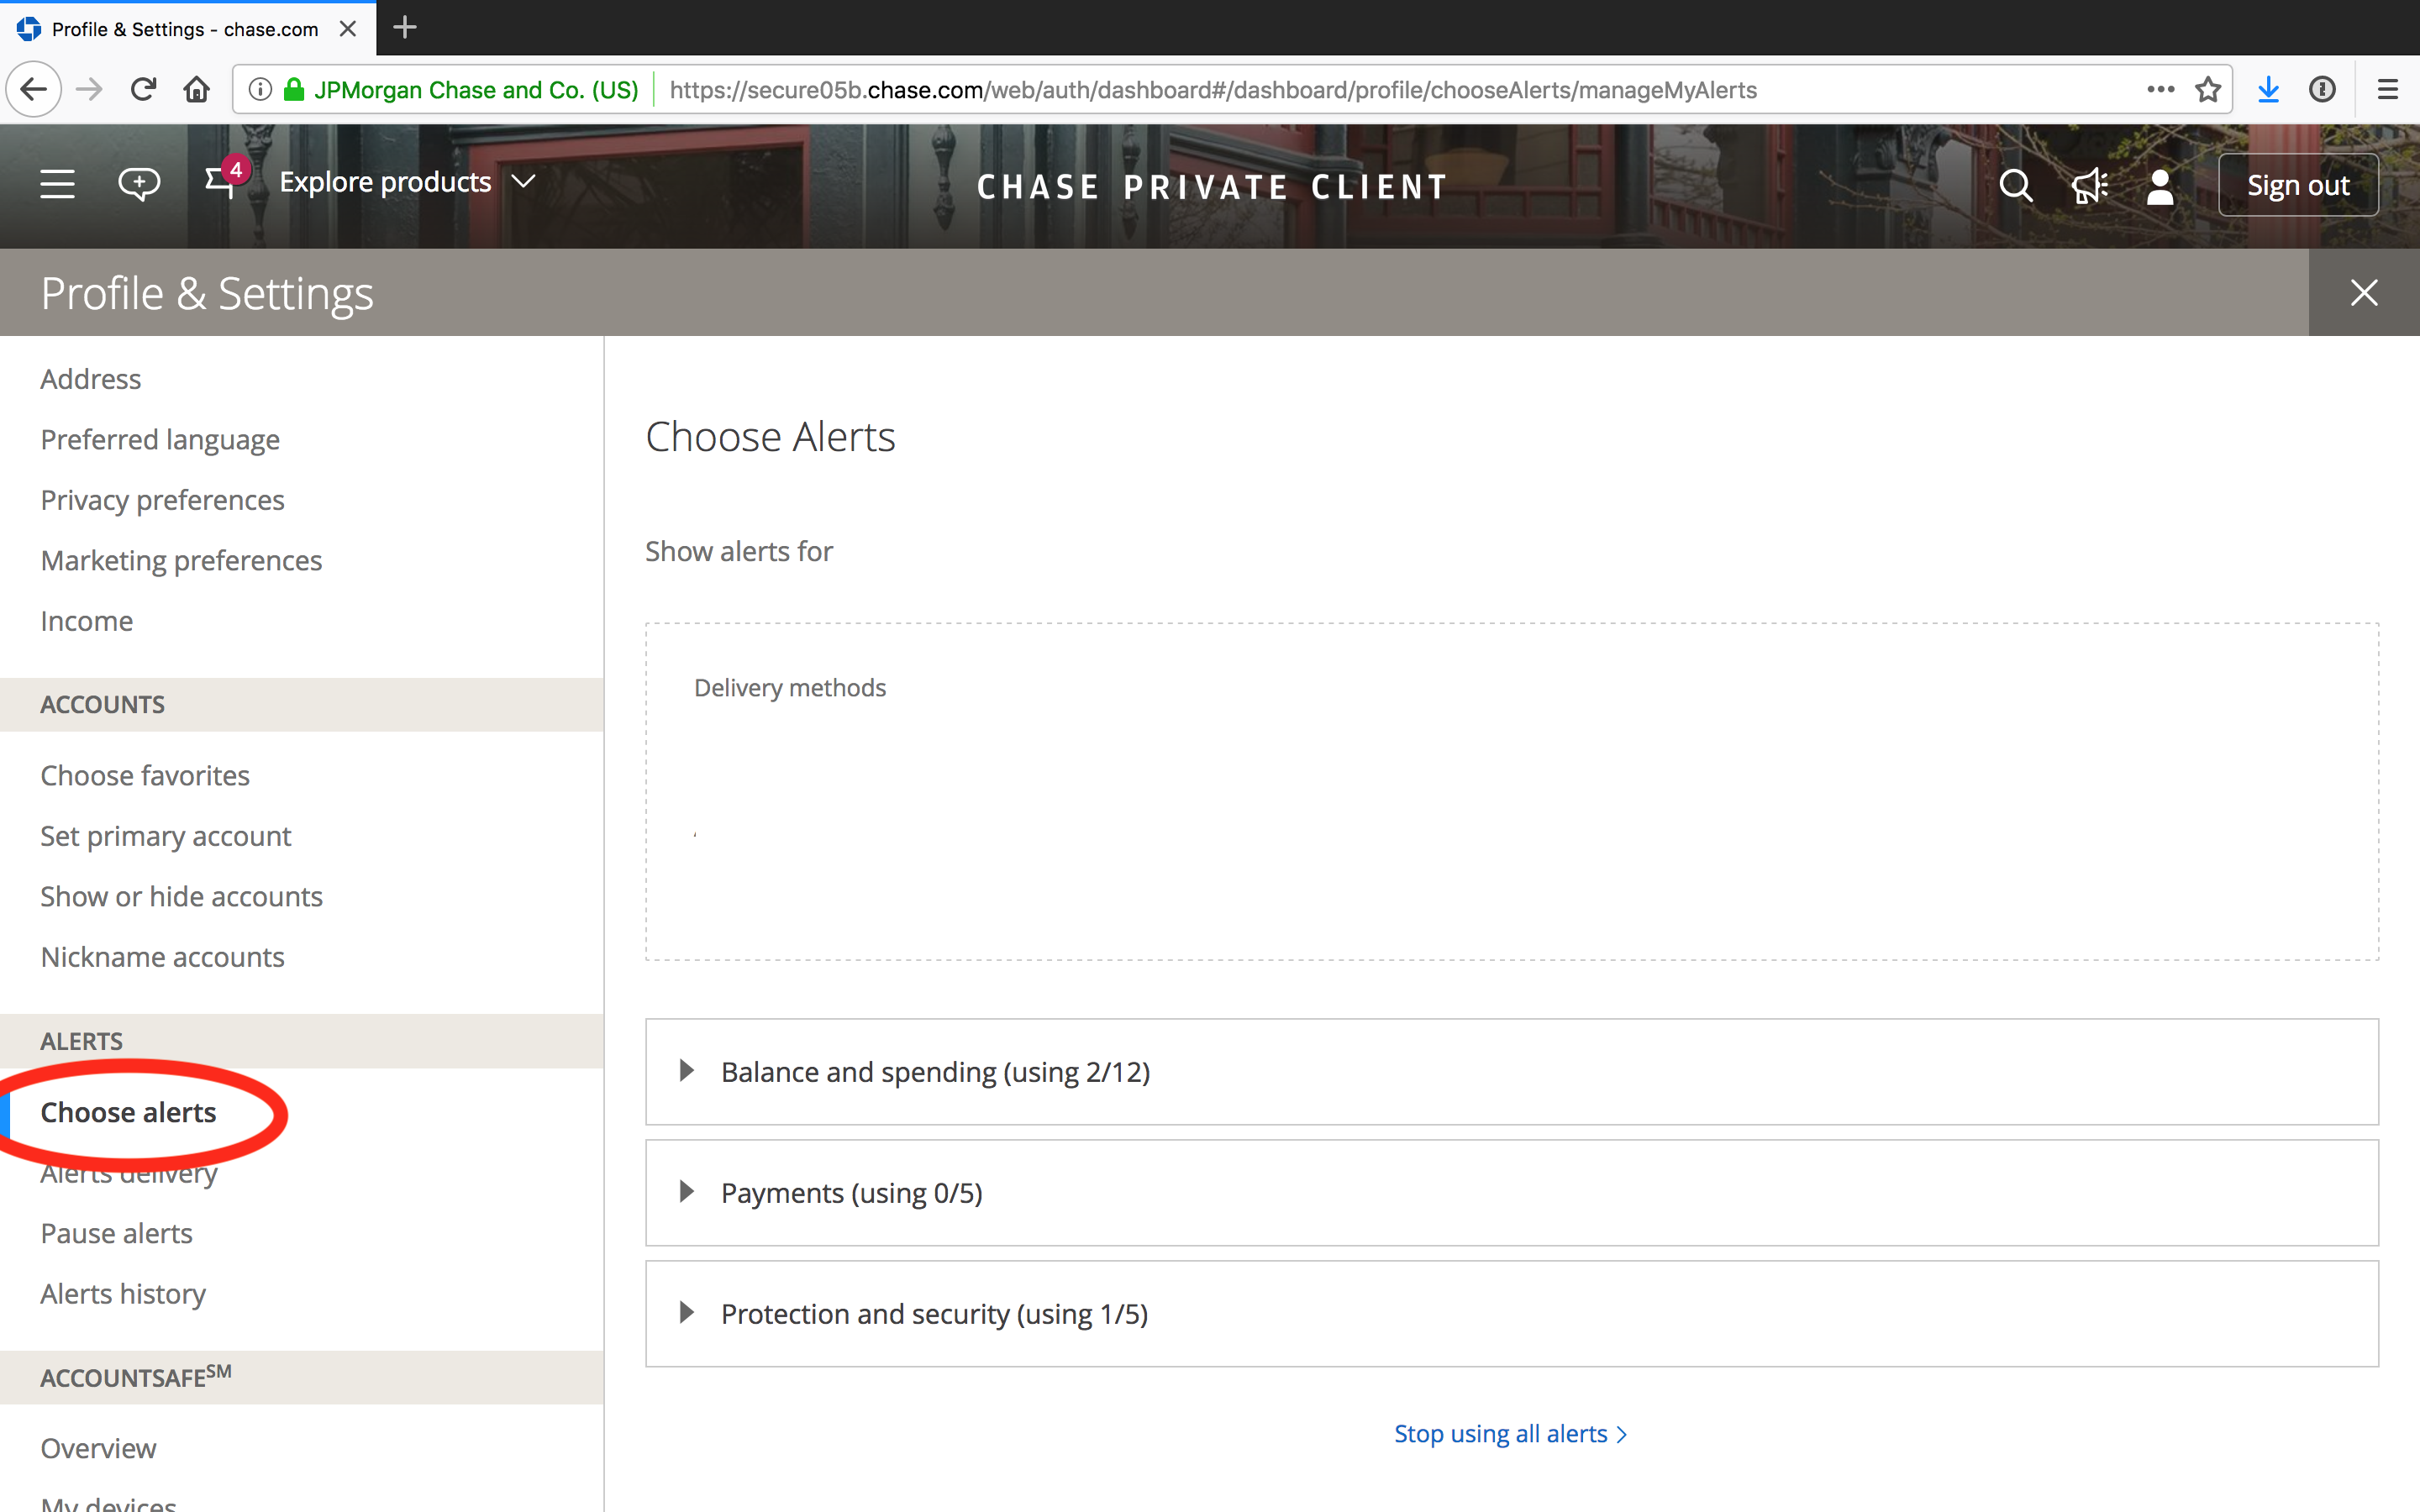
Task: Expand the Protection and security alerts section
Action: [1511, 1314]
